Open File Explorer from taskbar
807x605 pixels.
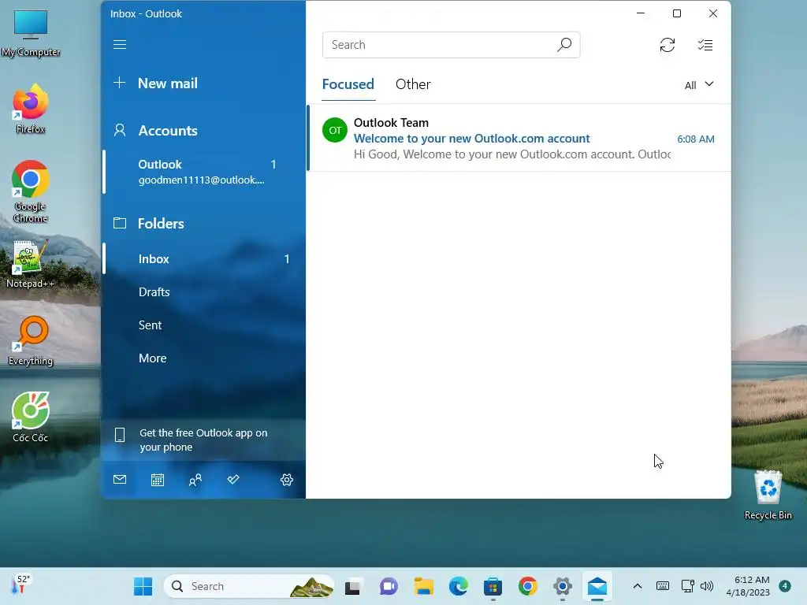(x=423, y=586)
